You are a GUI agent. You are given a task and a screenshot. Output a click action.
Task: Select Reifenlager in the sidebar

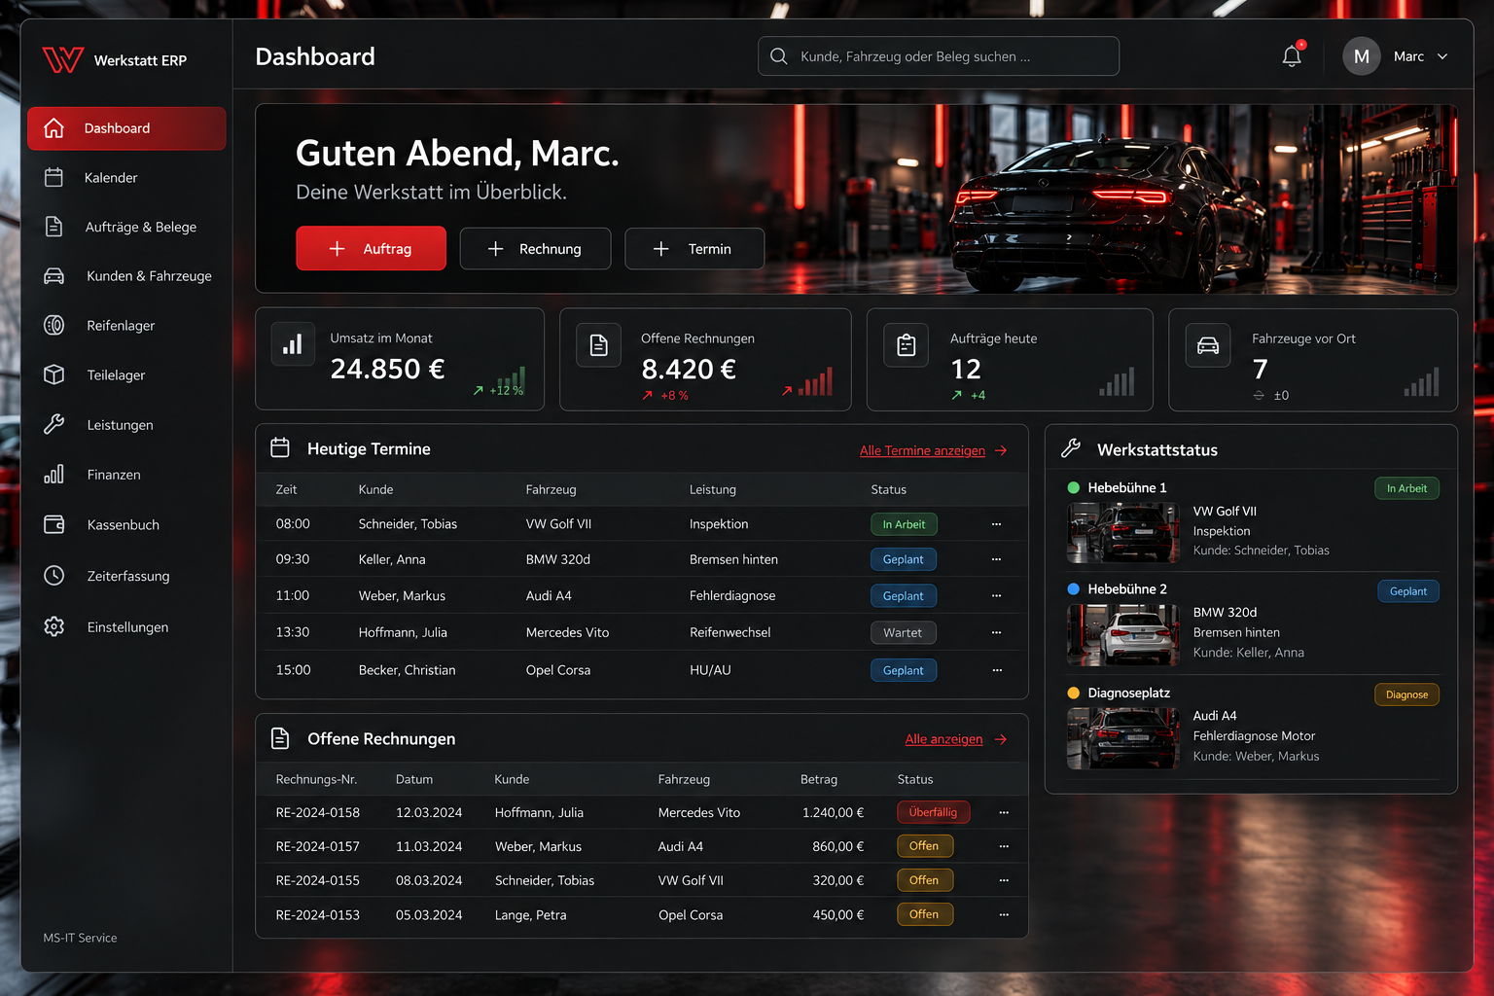pyautogui.click(x=126, y=325)
